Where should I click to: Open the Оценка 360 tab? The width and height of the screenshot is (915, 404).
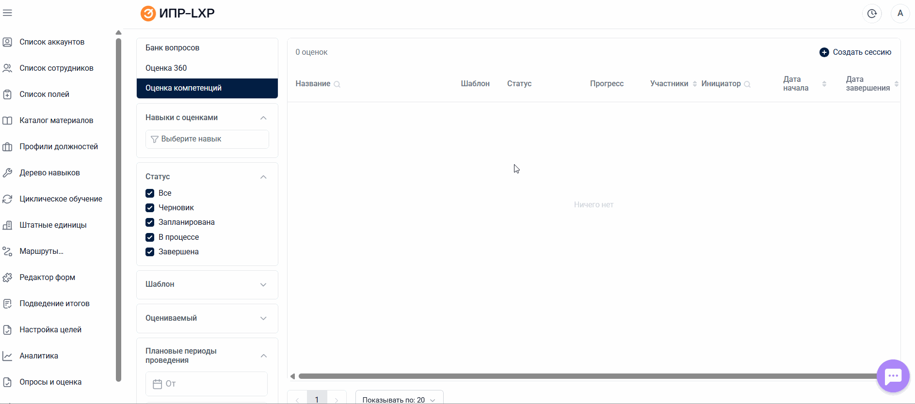click(207, 68)
